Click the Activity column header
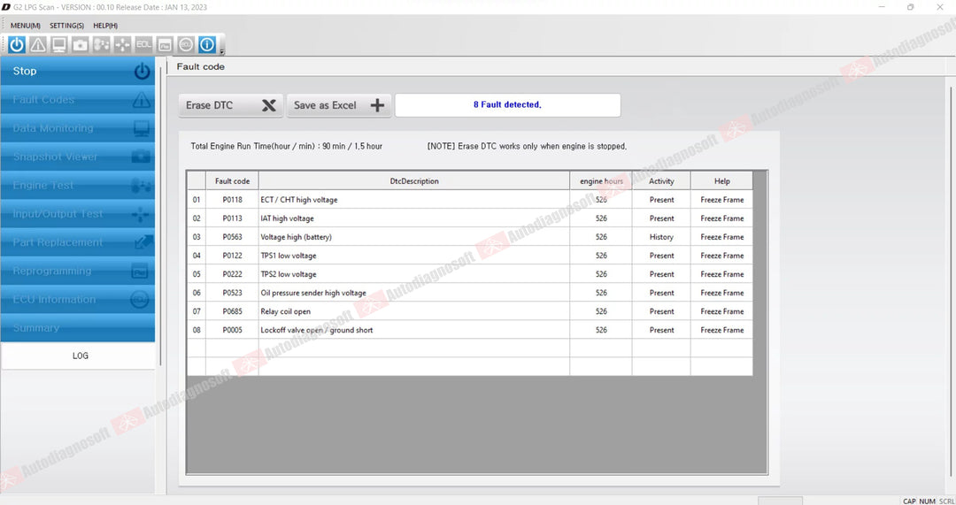Viewport: 956px width, 505px height. pos(661,181)
